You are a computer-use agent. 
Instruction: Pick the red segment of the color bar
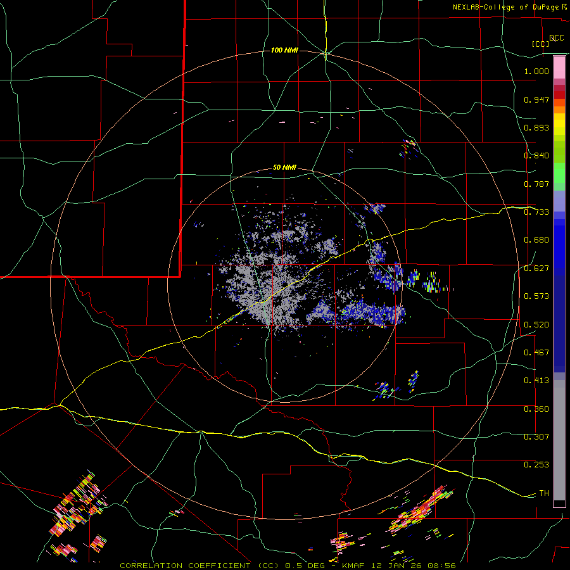559,94
